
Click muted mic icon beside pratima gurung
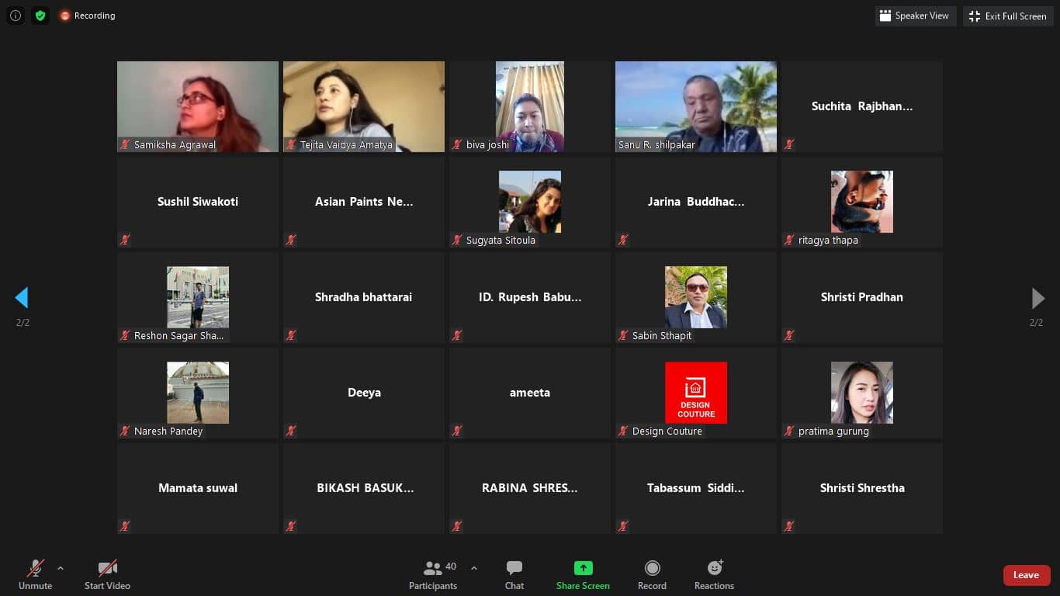789,431
